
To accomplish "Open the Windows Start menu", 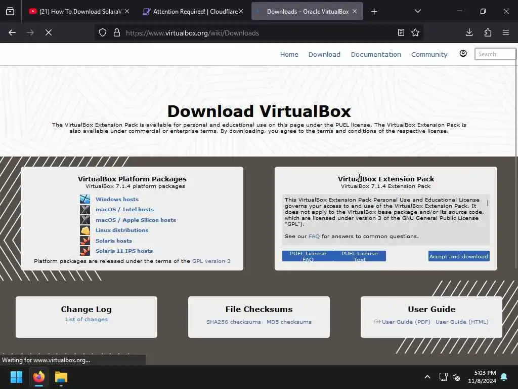I will point(16,377).
